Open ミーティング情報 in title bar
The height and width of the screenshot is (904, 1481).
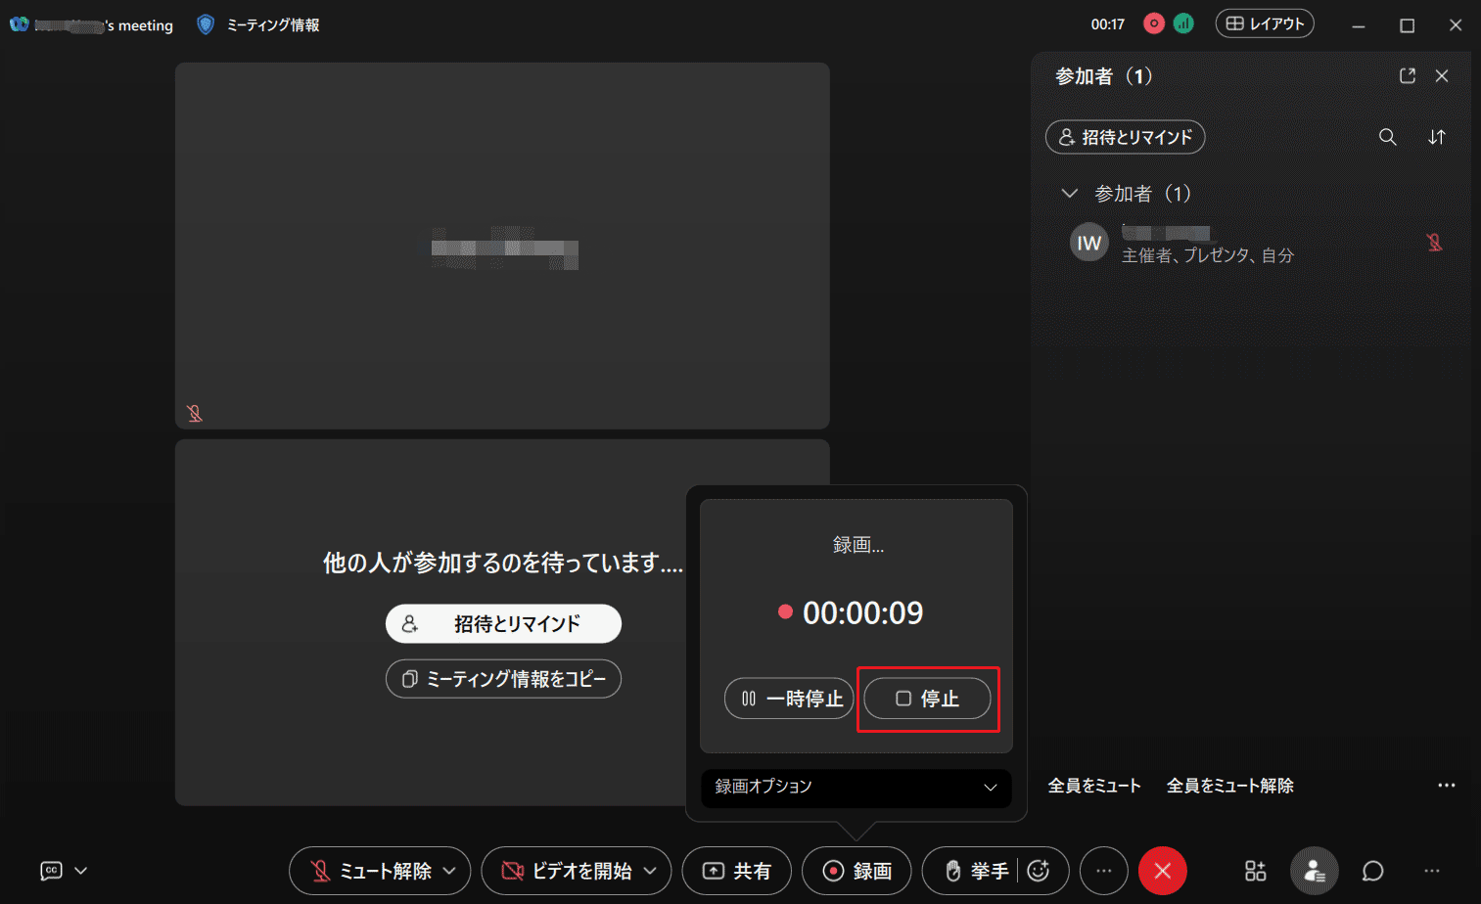coord(273,24)
